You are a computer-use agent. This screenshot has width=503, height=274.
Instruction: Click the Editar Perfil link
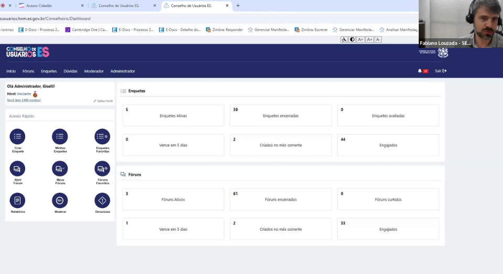click(x=103, y=101)
